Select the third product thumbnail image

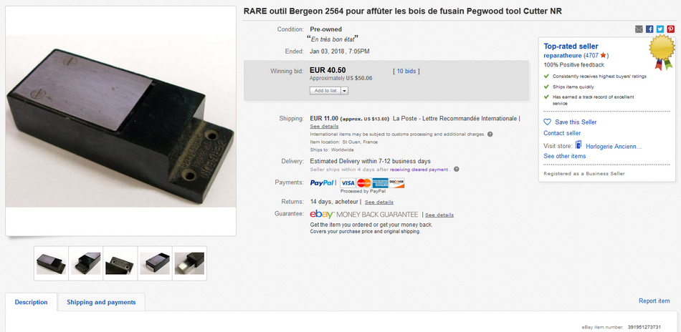120,263
